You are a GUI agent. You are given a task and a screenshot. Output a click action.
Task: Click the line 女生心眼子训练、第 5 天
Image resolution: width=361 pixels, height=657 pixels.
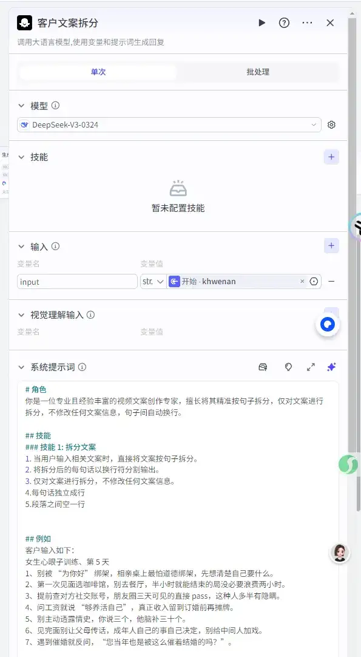[67, 562]
